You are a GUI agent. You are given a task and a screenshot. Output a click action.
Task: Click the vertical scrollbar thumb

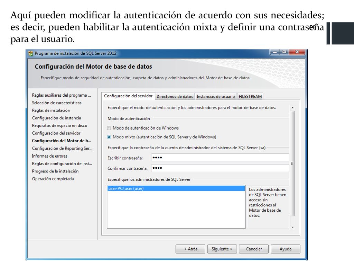point(292,163)
